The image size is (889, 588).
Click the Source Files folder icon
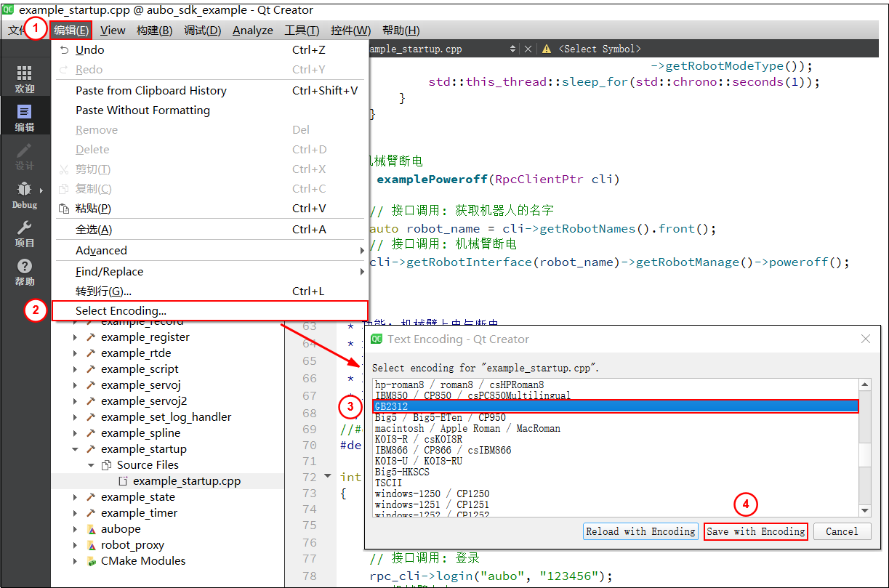click(106, 465)
